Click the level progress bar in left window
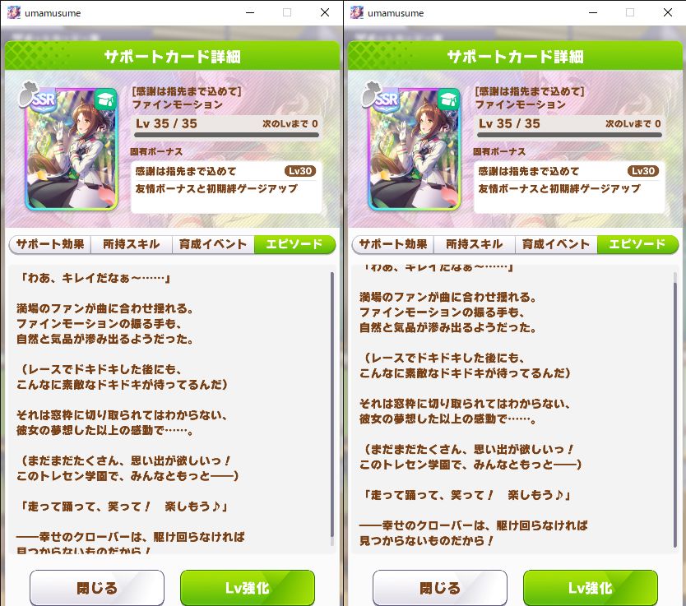 click(227, 135)
